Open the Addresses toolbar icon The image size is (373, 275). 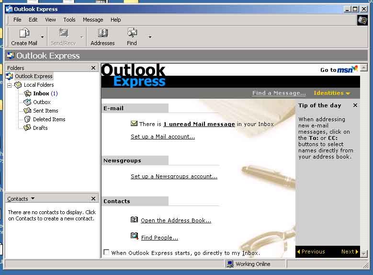click(x=103, y=33)
